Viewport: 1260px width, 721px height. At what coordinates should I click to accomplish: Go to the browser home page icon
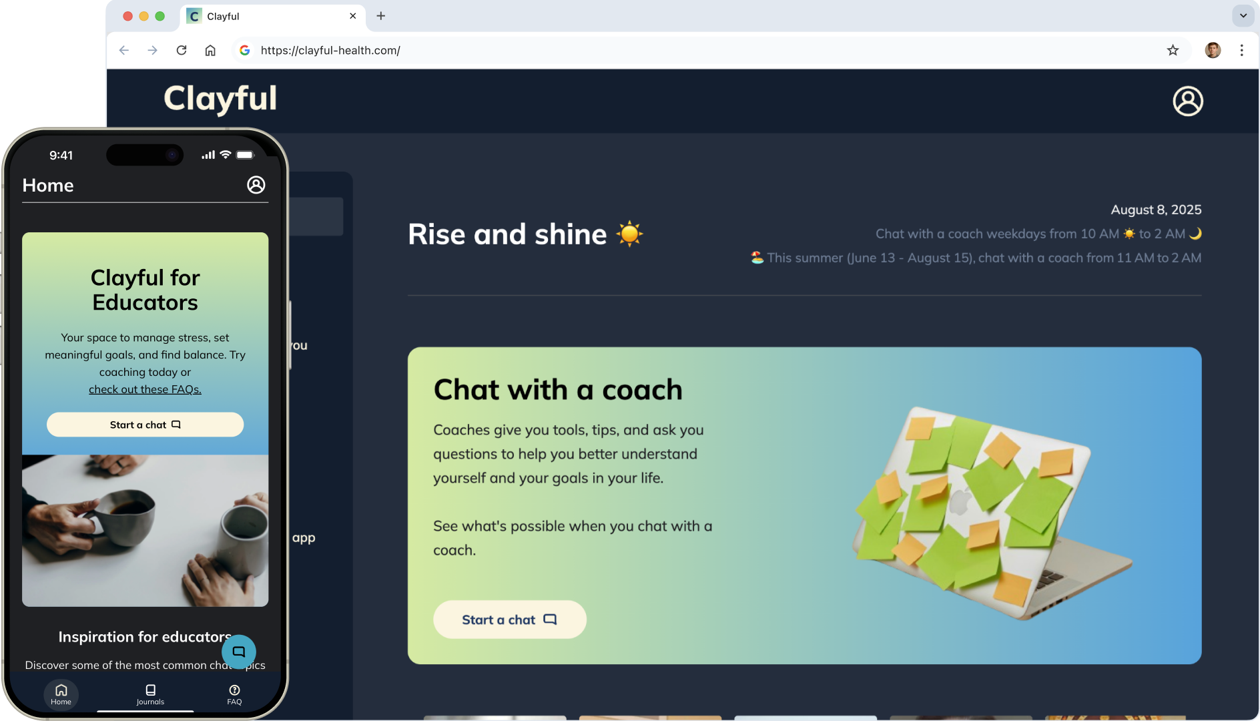pyautogui.click(x=210, y=50)
